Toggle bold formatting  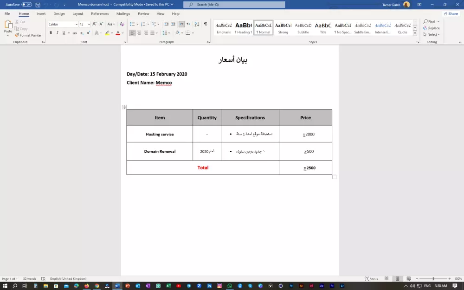pyautogui.click(x=51, y=32)
